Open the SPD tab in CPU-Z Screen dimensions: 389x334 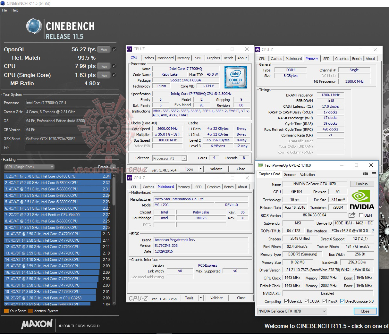198,58
